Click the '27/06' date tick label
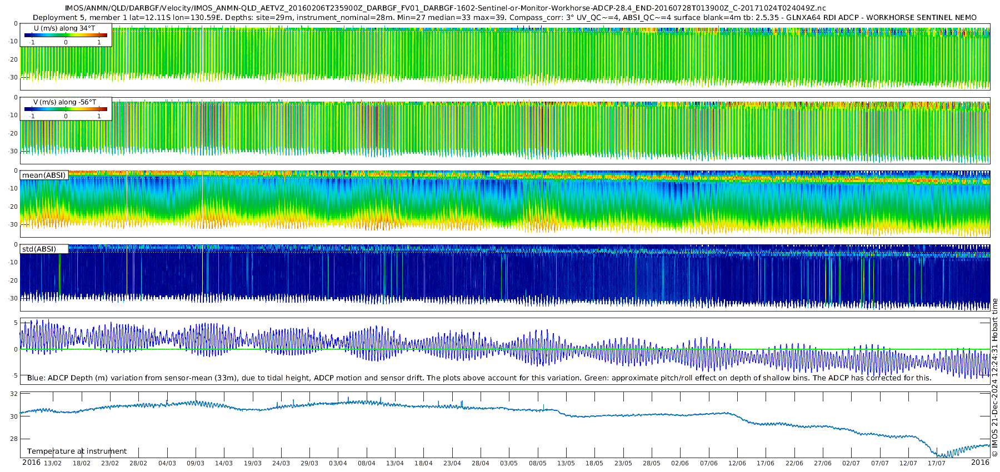Screen dimensions: 1000x472 tap(823, 463)
